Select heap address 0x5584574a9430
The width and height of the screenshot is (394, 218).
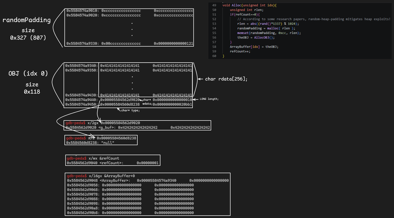(x=82, y=95)
